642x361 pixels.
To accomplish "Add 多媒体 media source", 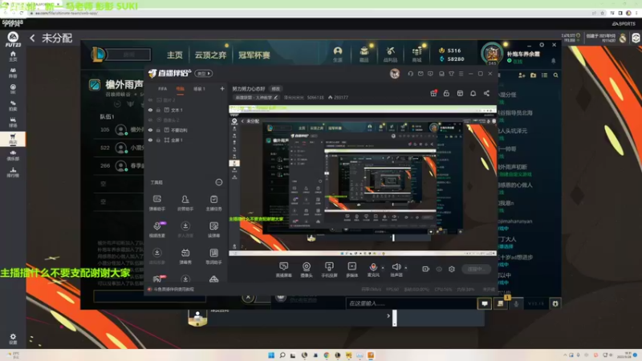I will [352, 270].
